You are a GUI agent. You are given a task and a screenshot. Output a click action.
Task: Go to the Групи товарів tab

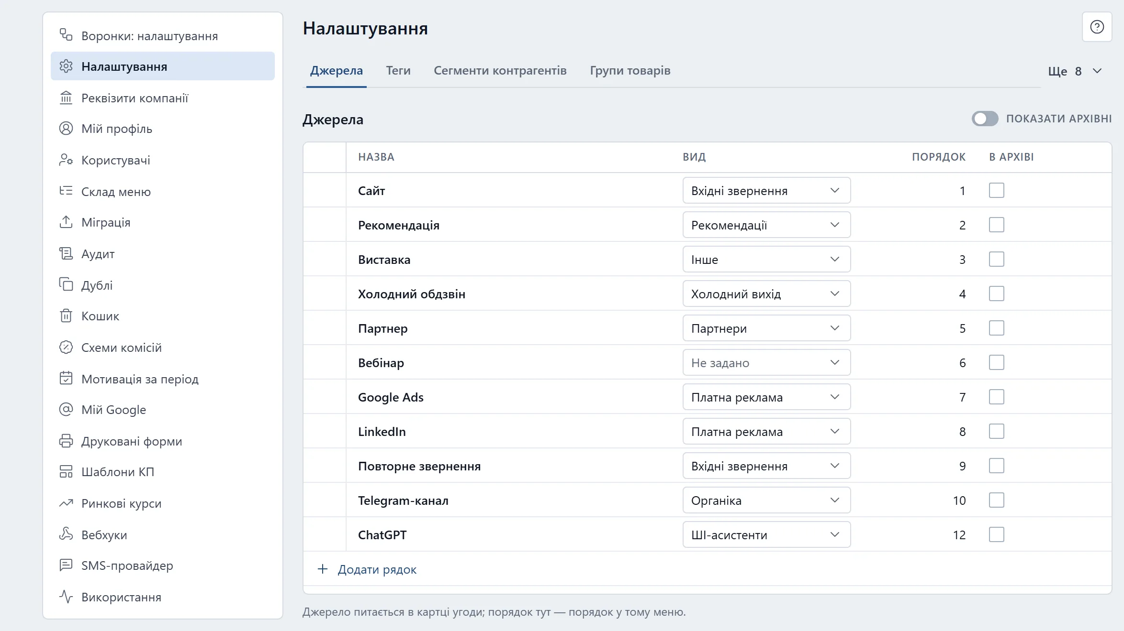click(x=630, y=71)
